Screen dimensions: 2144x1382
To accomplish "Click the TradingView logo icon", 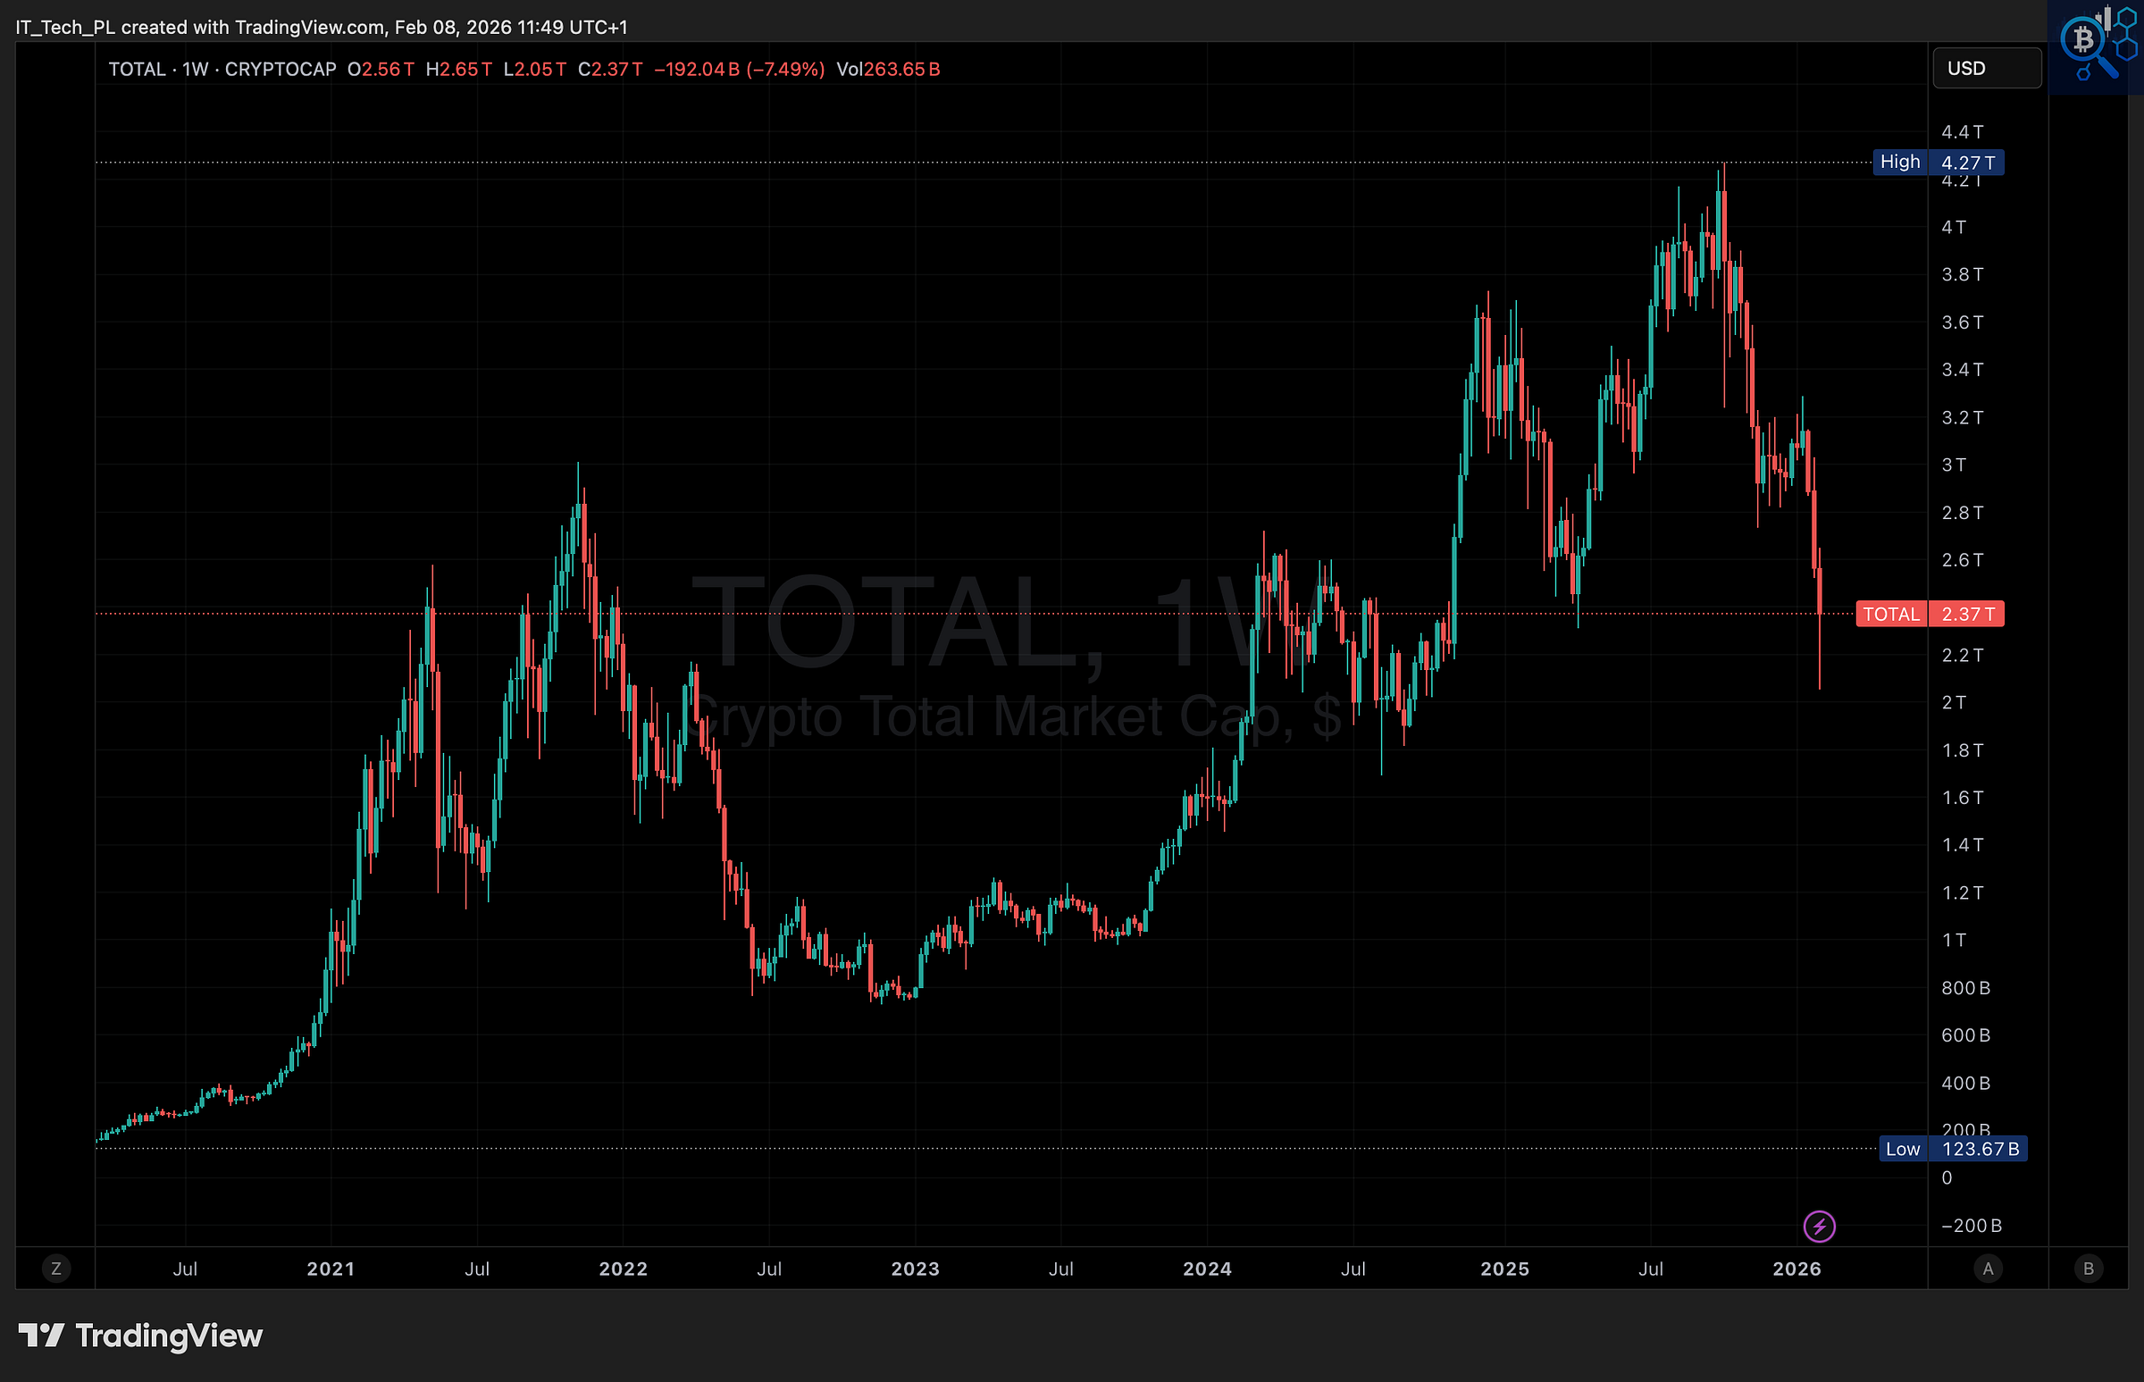I will point(41,1336).
